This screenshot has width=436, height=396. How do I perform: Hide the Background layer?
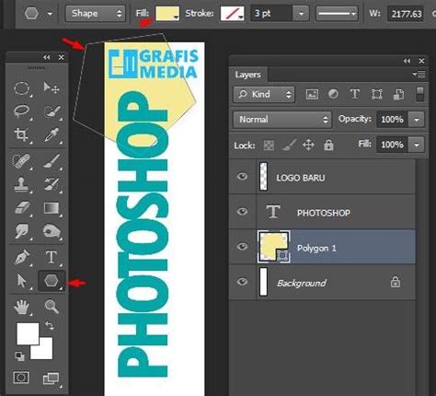242,282
